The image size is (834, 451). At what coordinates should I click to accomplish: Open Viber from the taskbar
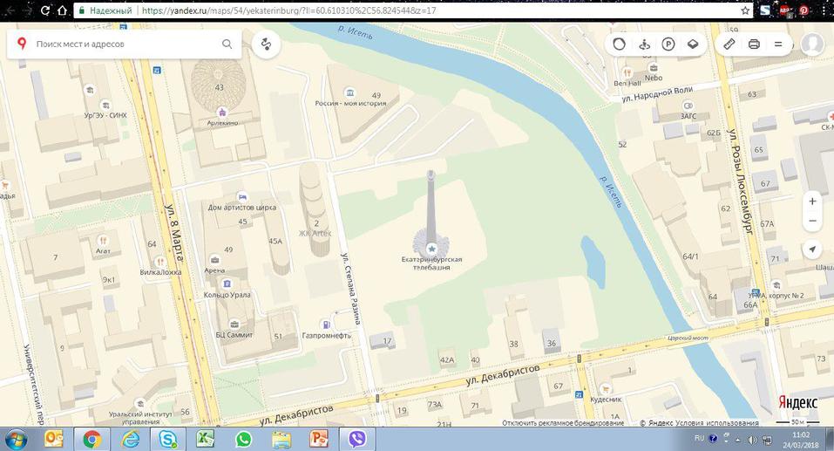(x=356, y=439)
